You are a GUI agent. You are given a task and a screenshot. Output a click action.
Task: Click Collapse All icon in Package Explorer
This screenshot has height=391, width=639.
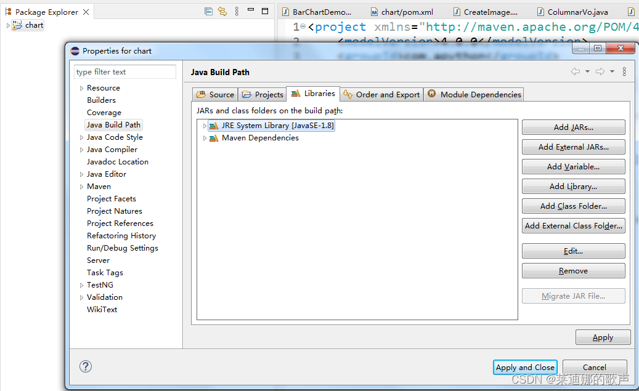coord(208,12)
